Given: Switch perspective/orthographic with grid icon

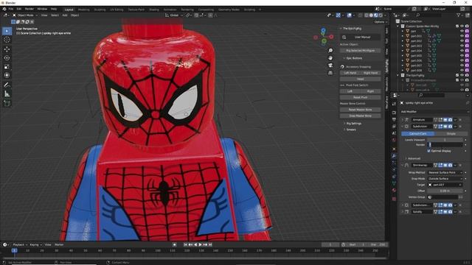Looking at the screenshot, I should tap(330, 73).
